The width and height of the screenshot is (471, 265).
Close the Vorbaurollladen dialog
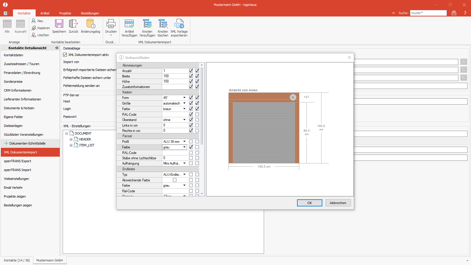tap(349, 57)
